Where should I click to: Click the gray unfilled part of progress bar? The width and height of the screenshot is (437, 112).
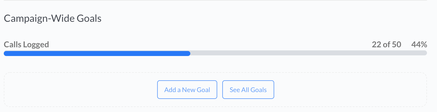tap(309, 53)
